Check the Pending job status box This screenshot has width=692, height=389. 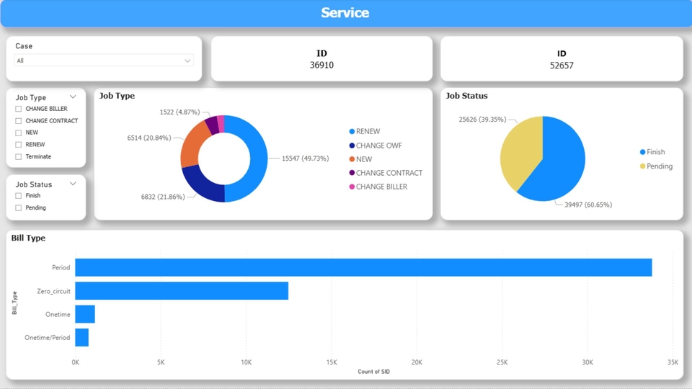tap(19, 207)
